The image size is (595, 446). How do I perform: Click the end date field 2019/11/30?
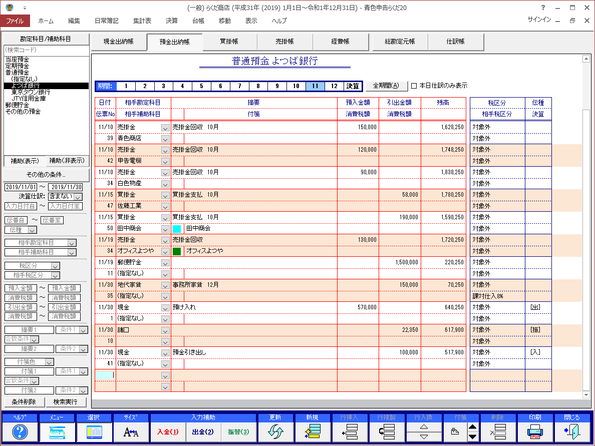coord(65,187)
